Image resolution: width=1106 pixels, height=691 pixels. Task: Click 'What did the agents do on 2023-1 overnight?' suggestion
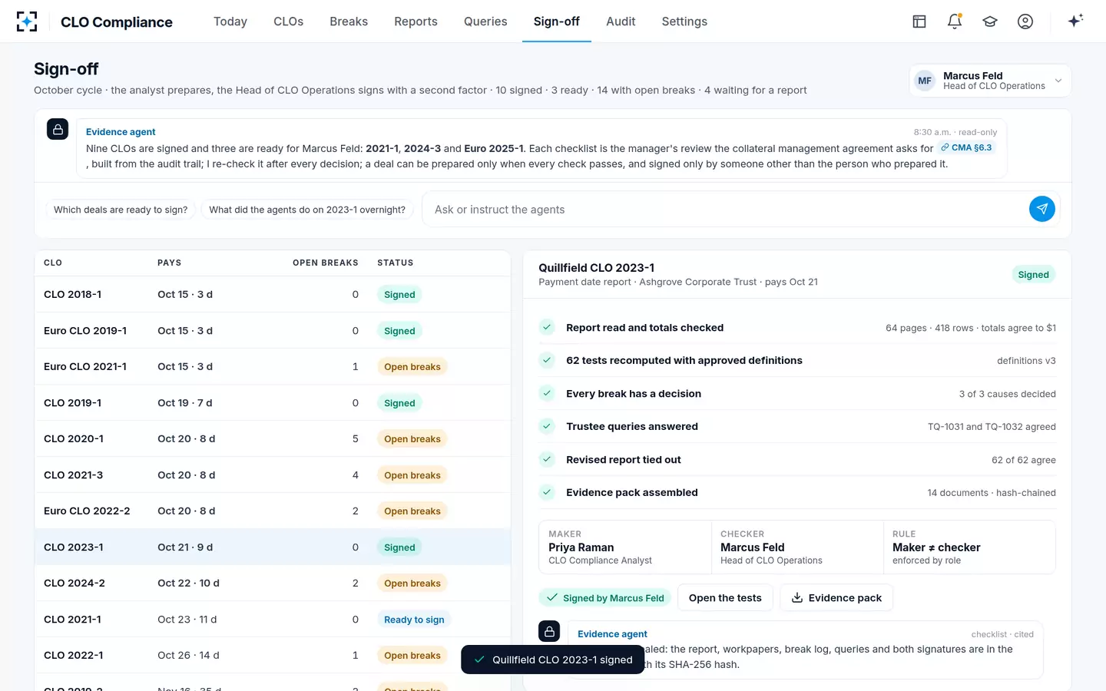point(307,210)
